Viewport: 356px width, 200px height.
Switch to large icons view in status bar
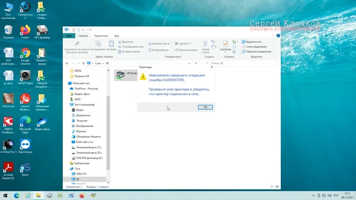click(277, 187)
